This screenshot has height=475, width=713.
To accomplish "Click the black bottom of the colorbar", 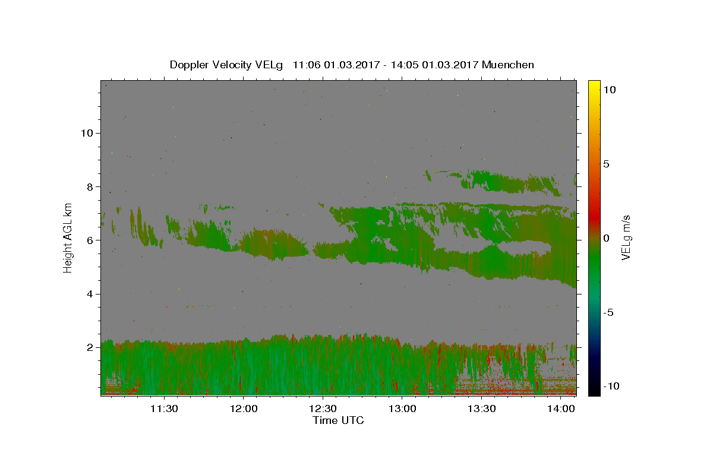I will pos(594,391).
